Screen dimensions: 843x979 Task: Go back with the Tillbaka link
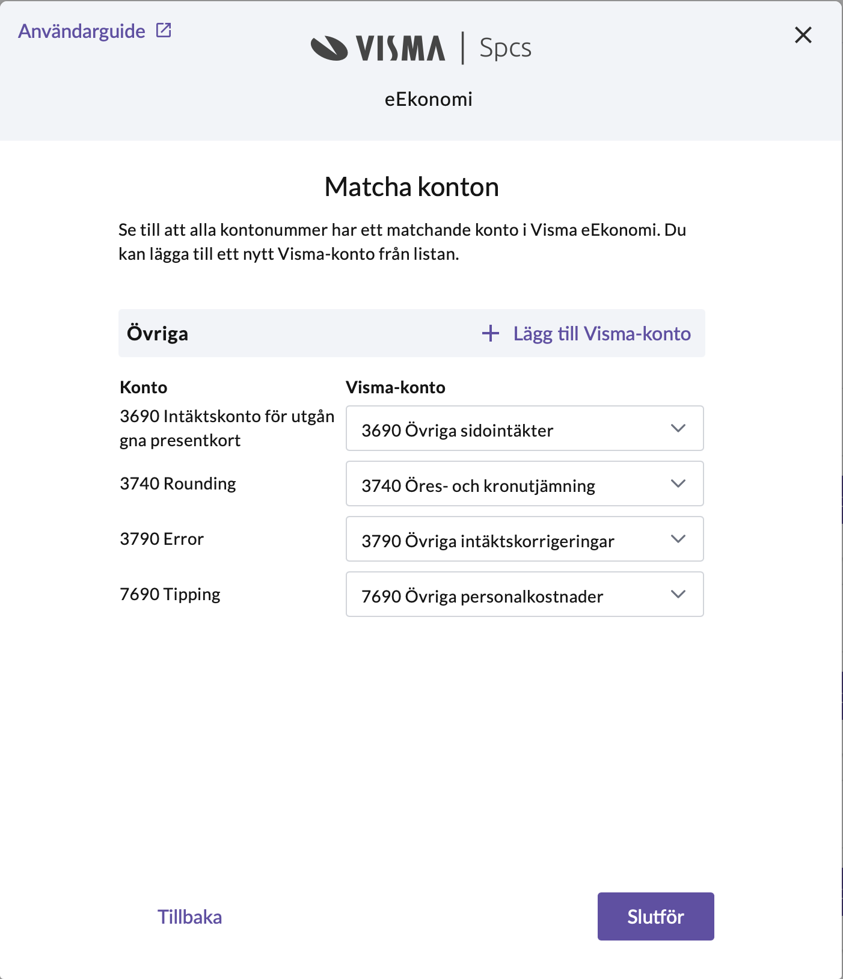coord(190,917)
